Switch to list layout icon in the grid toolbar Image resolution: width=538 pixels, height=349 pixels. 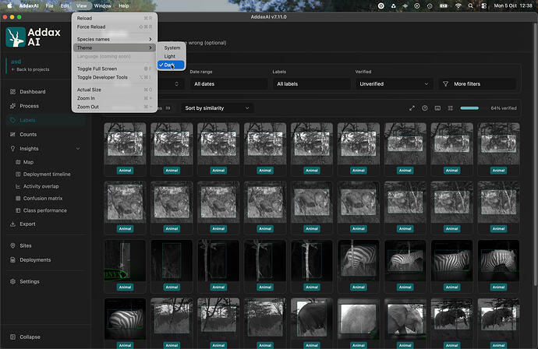450,108
